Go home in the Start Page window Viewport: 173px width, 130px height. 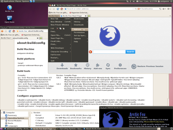coord(62,9)
